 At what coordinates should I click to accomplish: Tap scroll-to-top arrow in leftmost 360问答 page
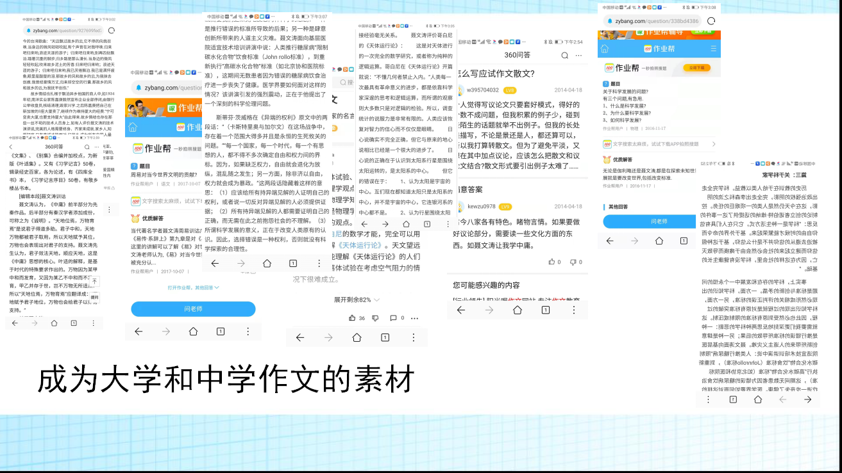[x=94, y=282]
